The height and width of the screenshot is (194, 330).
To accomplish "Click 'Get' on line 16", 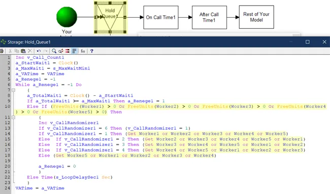I will click(x=149, y=145).
